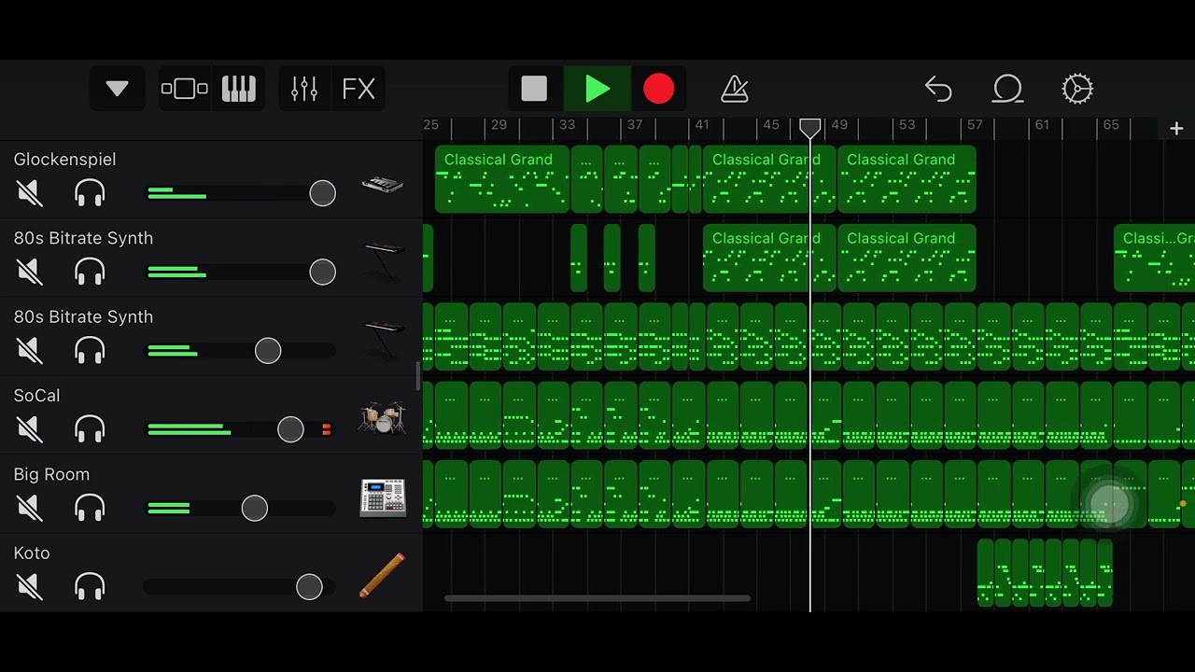
Task: Open song settings gear
Action: (1077, 89)
